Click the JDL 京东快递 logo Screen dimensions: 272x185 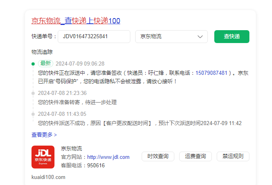(43, 157)
